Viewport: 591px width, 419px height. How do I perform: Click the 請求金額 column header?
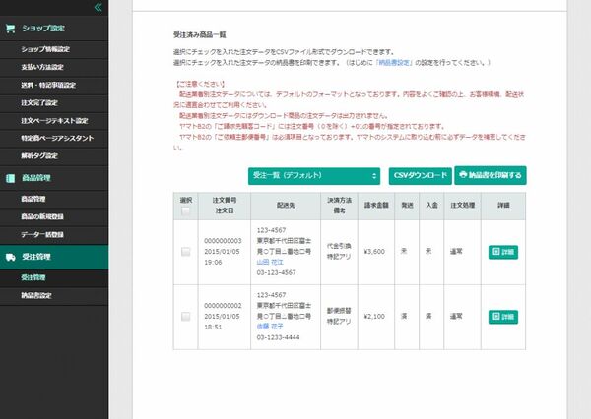376,206
